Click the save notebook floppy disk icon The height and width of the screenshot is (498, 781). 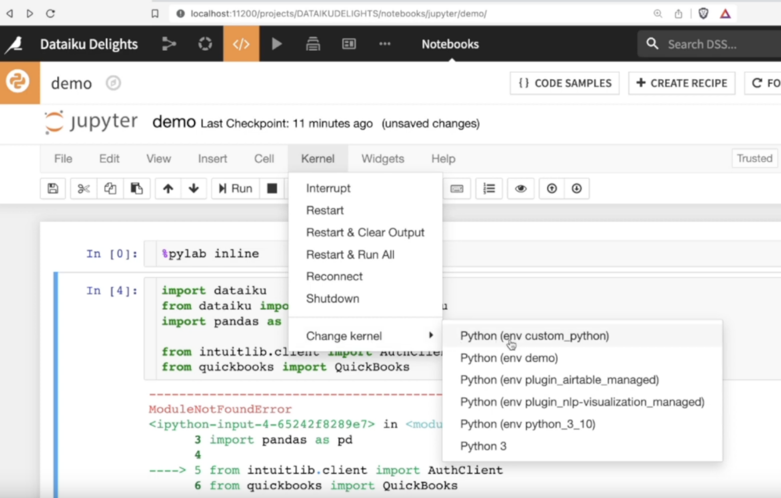point(53,189)
